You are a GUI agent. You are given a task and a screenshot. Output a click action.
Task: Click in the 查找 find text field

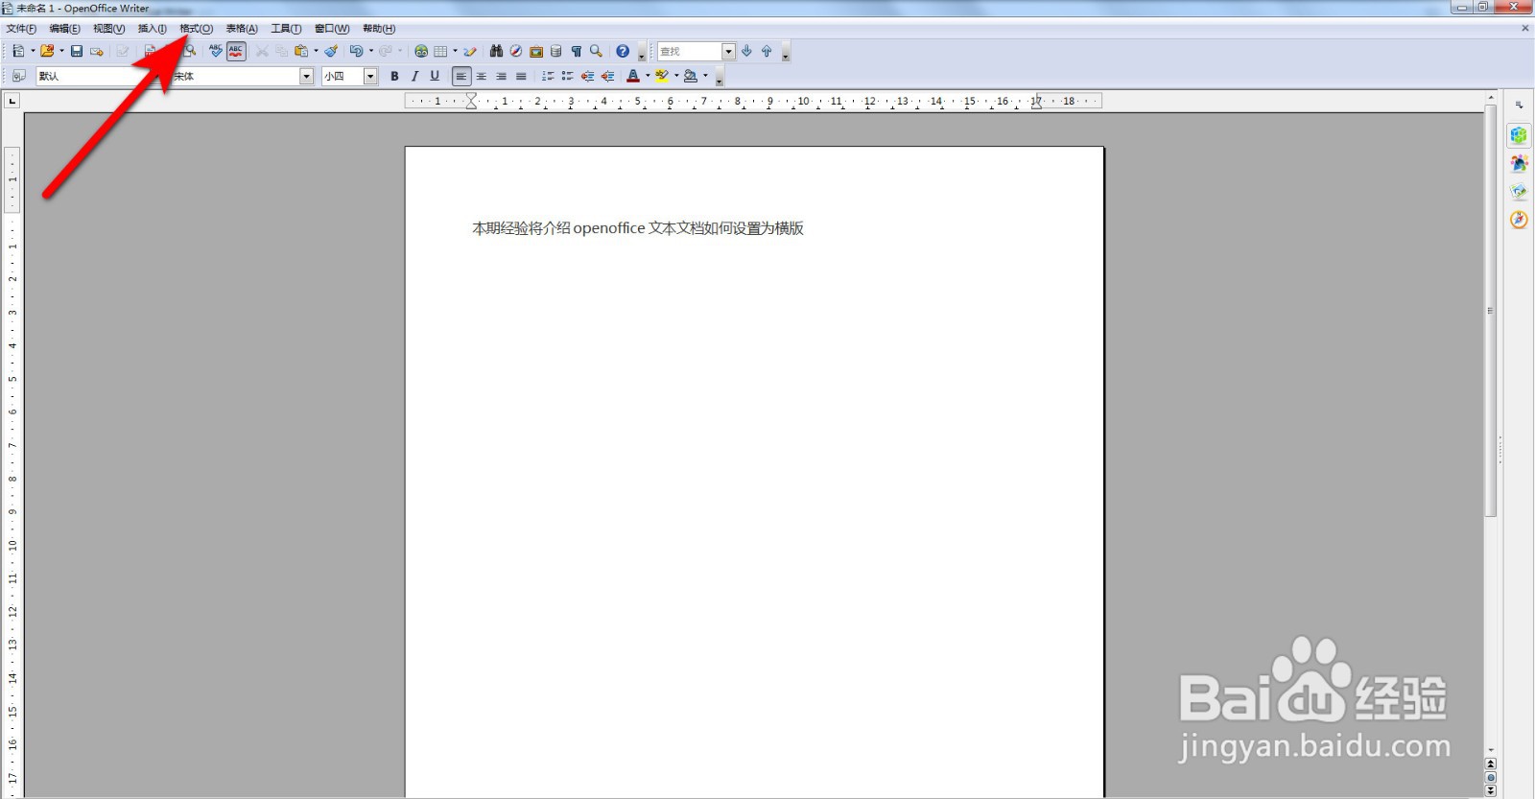pyautogui.click(x=690, y=51)
